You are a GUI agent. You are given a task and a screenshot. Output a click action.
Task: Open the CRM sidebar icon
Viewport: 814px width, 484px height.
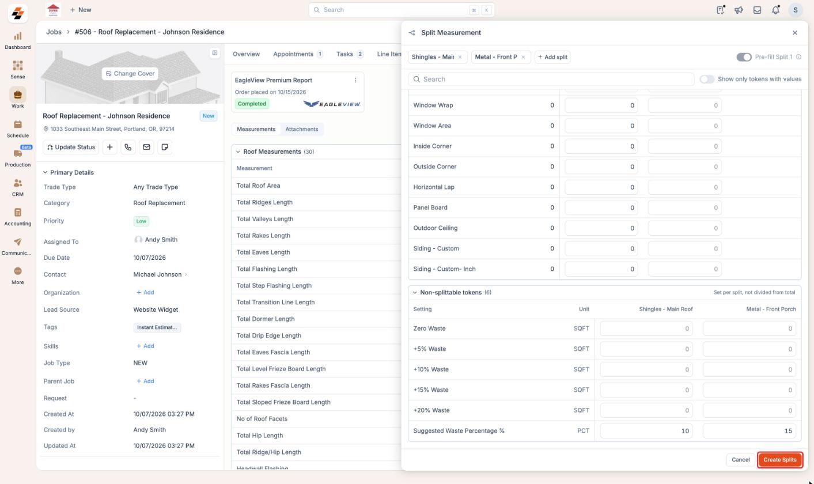17,187
